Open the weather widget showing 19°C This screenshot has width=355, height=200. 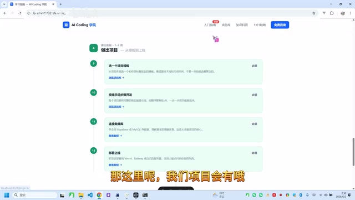click(x=219, y=195)
